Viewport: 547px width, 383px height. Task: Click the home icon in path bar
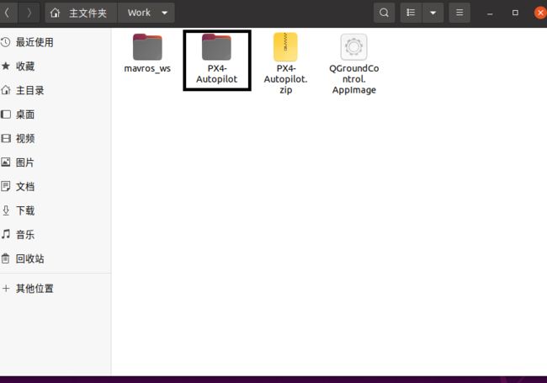(x=55, y=13)
